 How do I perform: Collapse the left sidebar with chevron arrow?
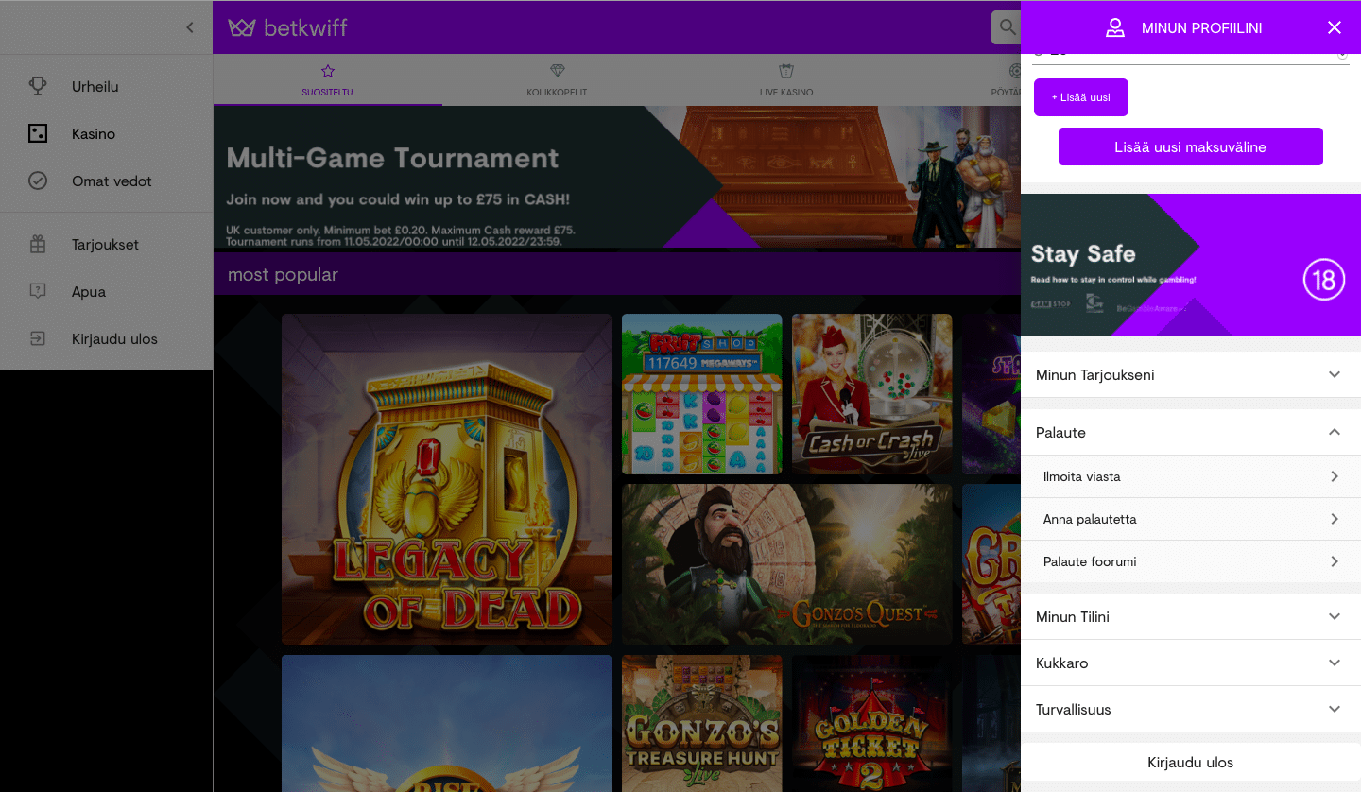pos(190,27)
